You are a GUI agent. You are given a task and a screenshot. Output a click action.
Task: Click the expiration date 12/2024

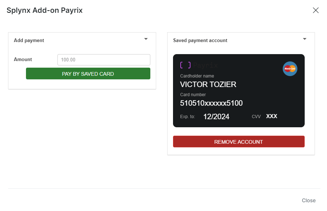tap(216, 117)
